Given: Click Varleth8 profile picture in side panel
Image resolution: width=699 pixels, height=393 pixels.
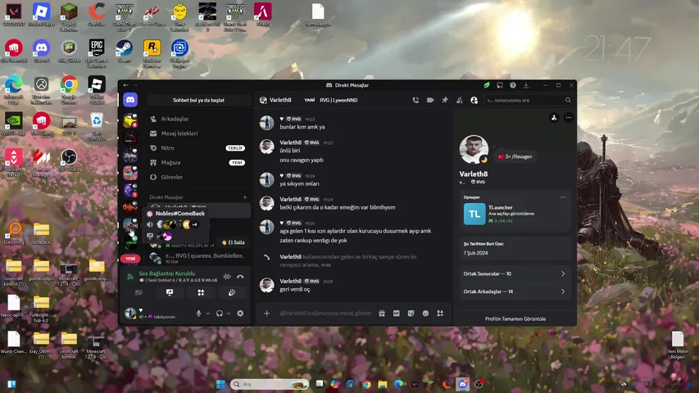Looking at the screenshot, I should pyautogui.click(x=474, y=149).
